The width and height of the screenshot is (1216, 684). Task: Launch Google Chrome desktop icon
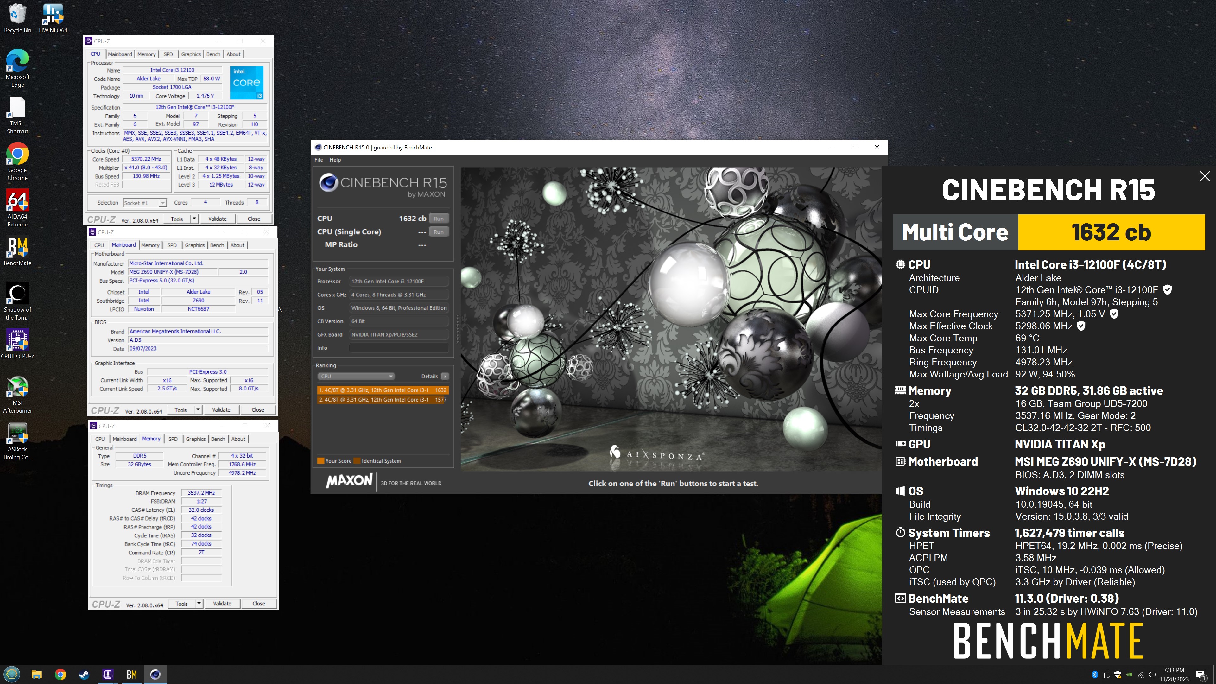pyautogui.click(x=17, y=162)
